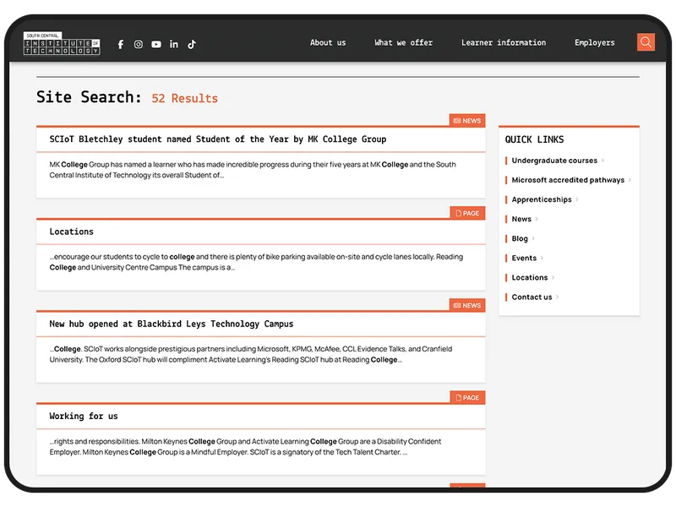Screen dimensions: 676x507
Task: Open the TikTok social icon
Action: 192,44
